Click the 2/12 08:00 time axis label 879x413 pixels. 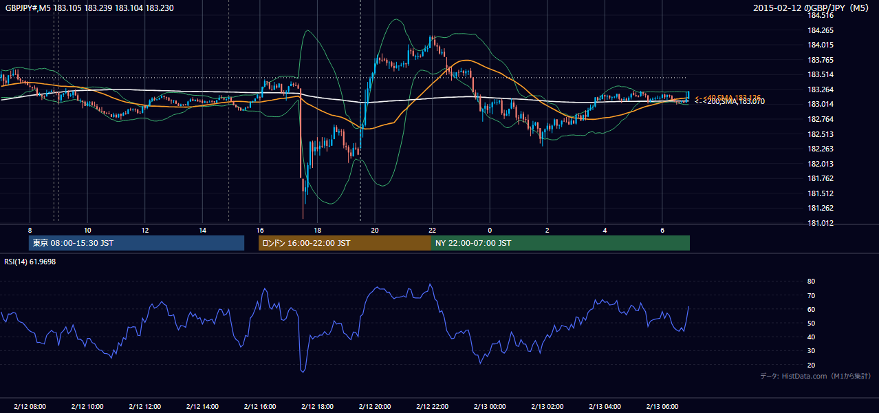30,407
